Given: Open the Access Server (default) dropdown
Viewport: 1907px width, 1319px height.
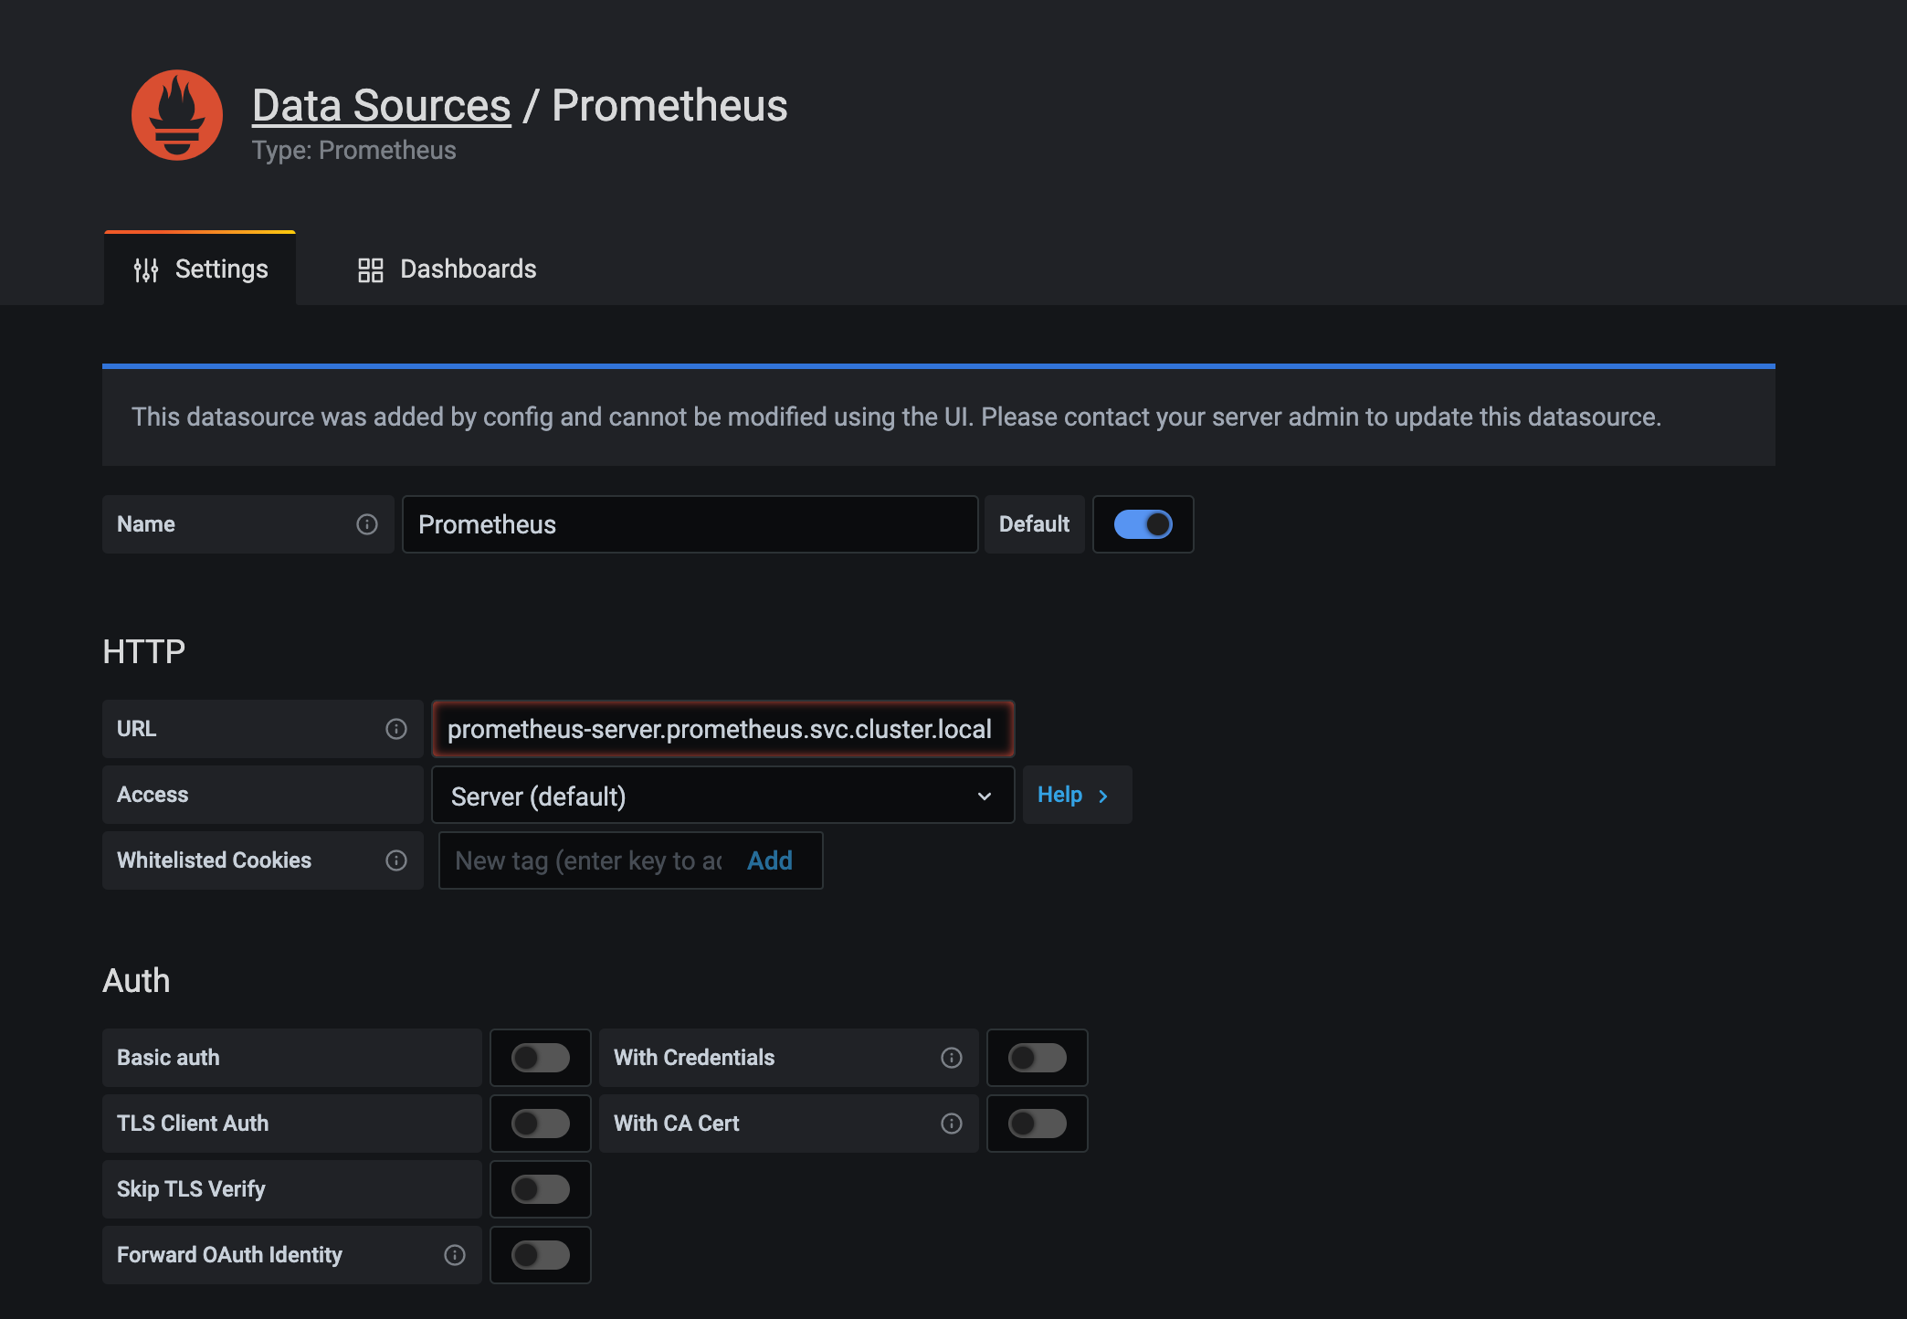Looking at the screenshot, I should [x=722, y=796].
